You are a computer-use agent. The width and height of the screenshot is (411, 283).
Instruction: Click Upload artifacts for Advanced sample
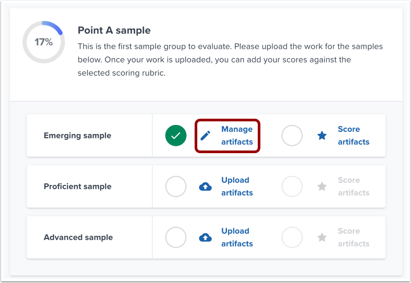tap(237, 237)
